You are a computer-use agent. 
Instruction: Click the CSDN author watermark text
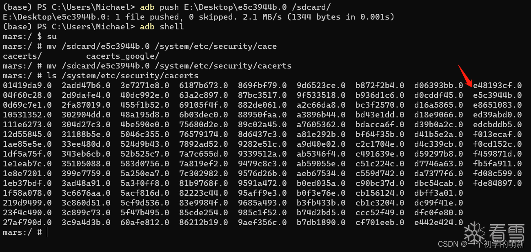pos(481,244)
